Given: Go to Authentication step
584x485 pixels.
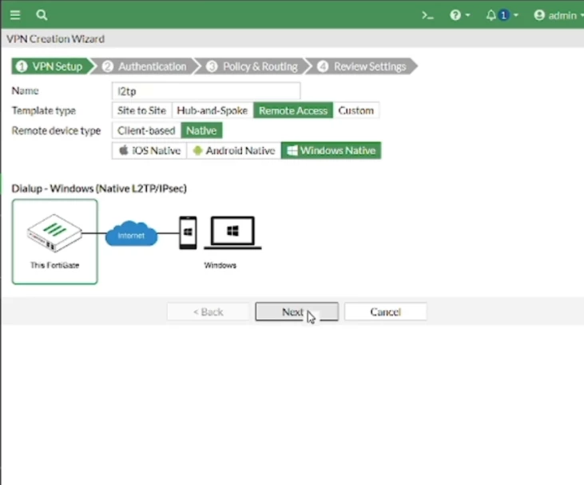Looking at the screenshot, I should click(145, 66).
